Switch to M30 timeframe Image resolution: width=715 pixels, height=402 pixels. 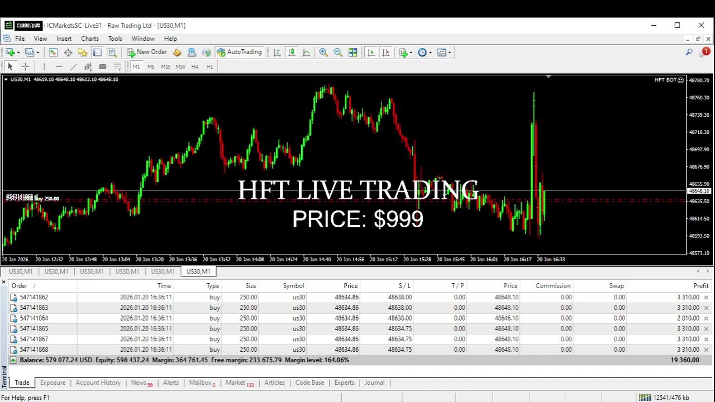(180, 66)
